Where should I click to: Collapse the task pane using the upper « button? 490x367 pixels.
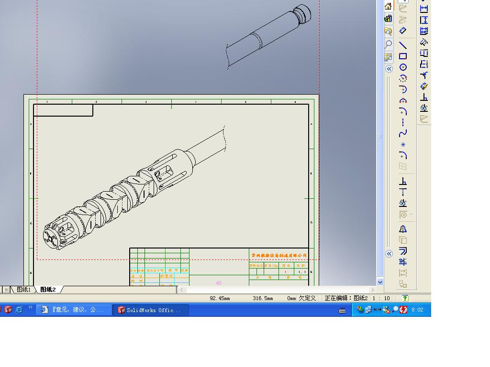(x=389, y=69)
